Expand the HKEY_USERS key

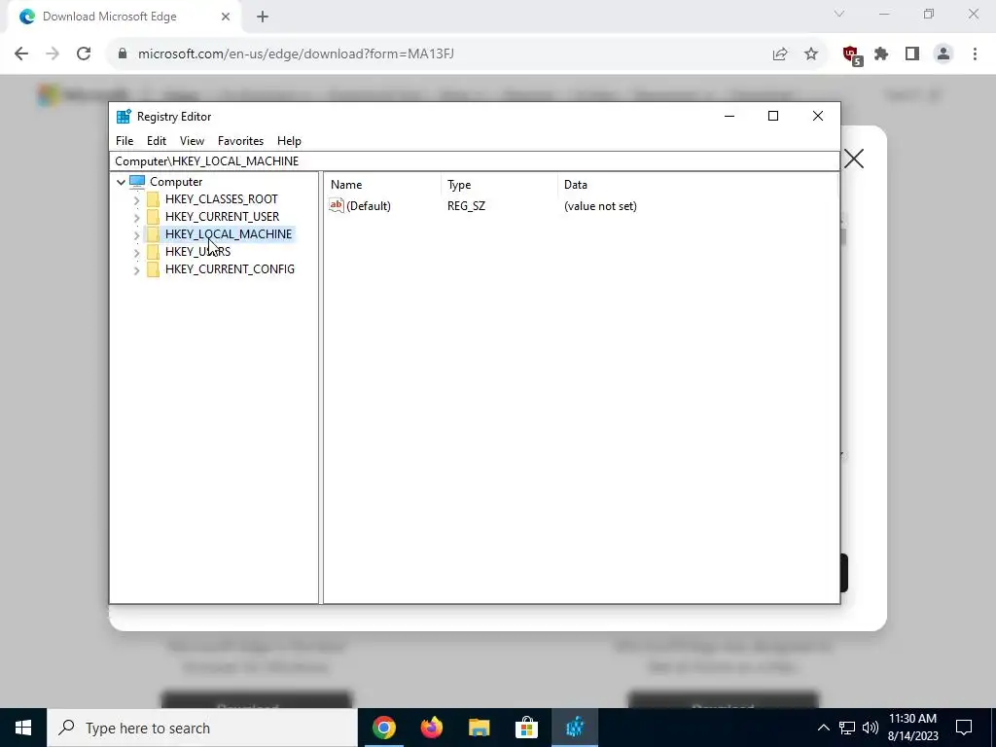136,252
